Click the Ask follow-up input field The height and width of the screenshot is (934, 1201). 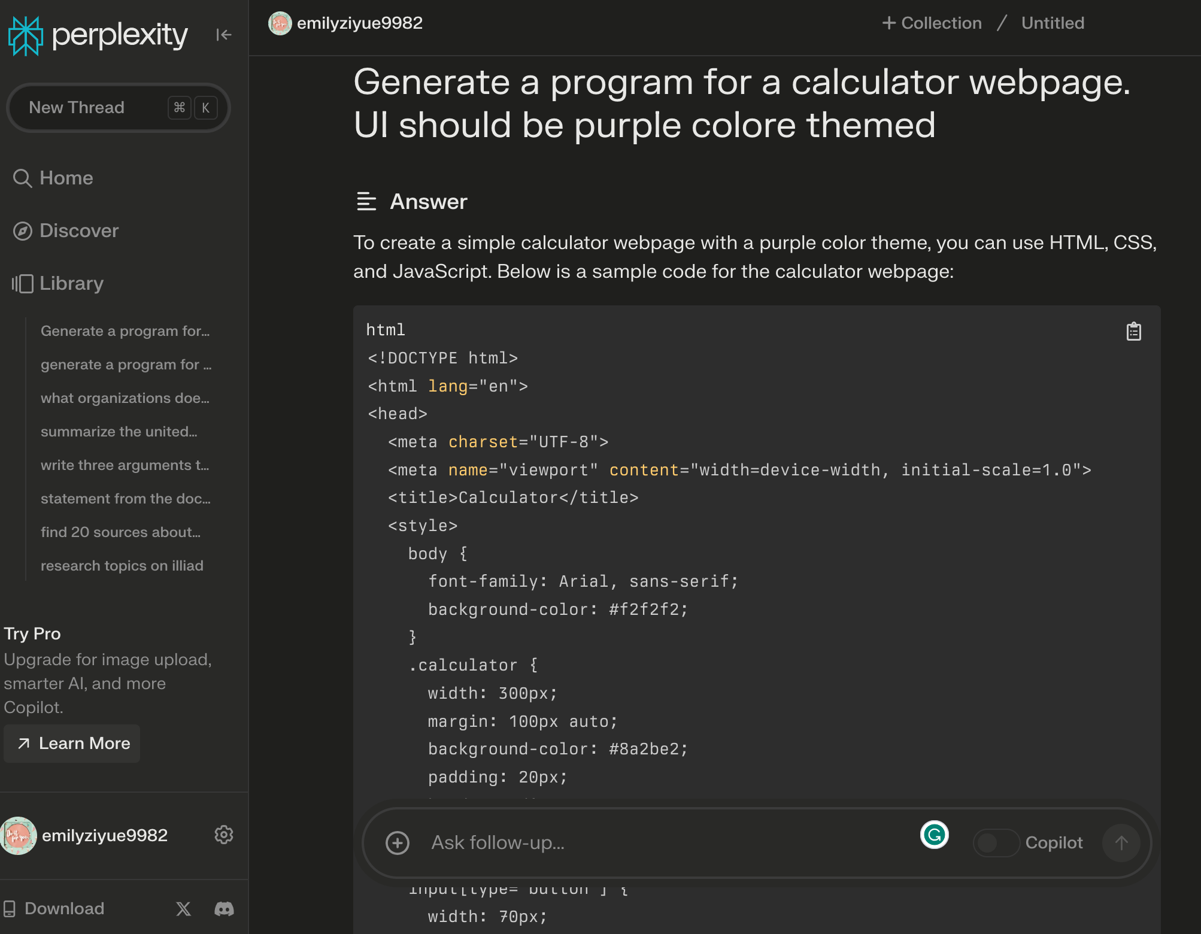[659, 842]
